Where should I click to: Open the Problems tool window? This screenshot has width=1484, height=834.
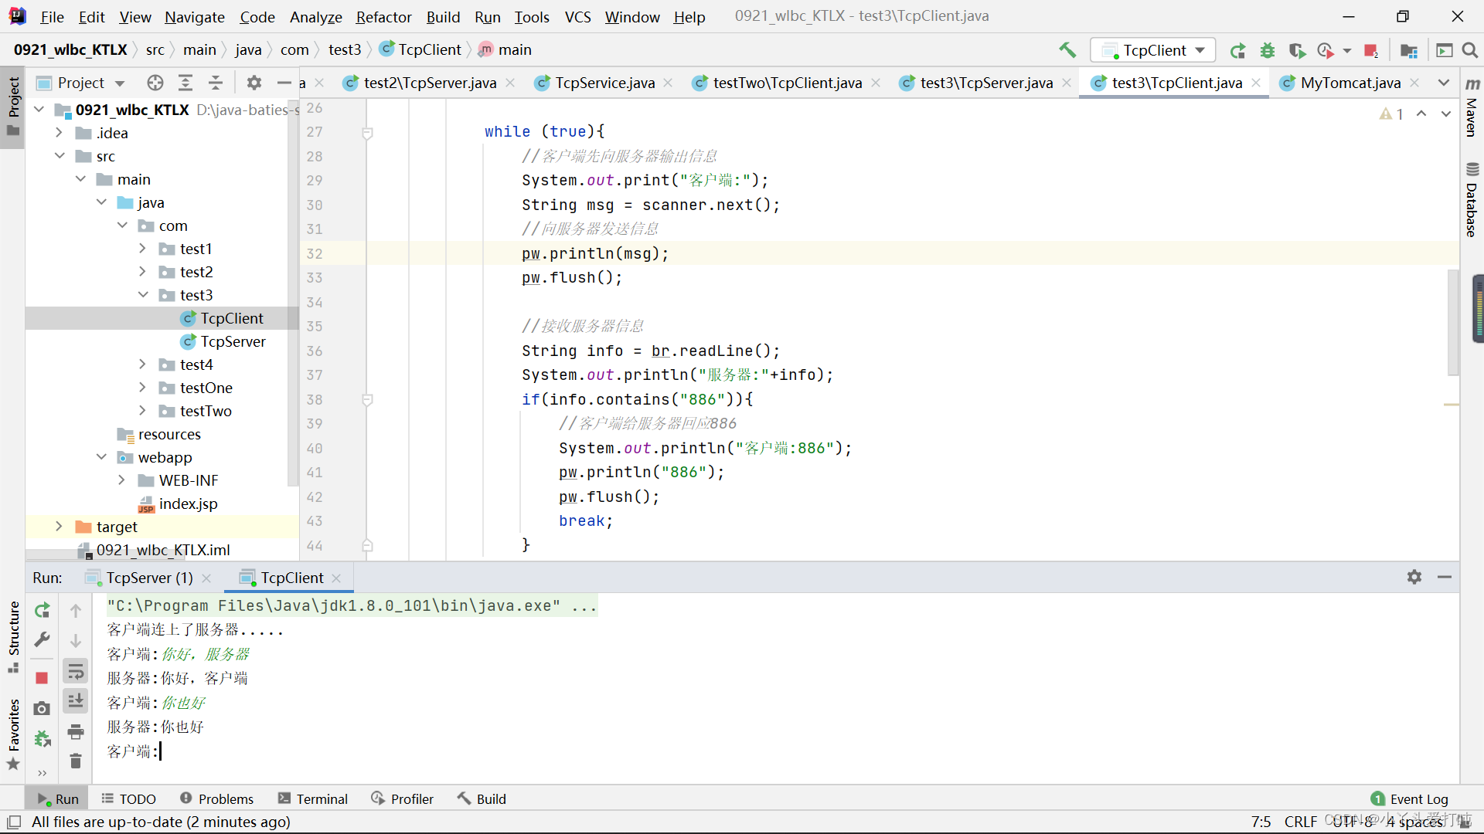click(216, 798)
